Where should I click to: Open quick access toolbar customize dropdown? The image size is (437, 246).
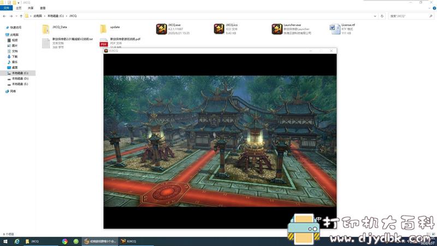tap(19, 3)
